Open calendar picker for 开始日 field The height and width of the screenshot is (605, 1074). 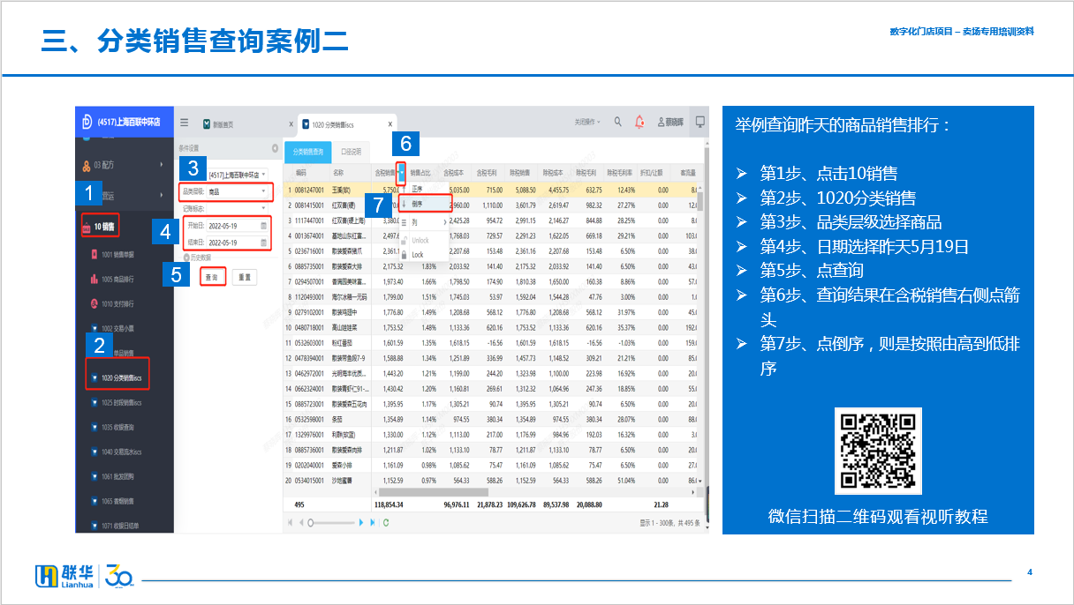263,225
